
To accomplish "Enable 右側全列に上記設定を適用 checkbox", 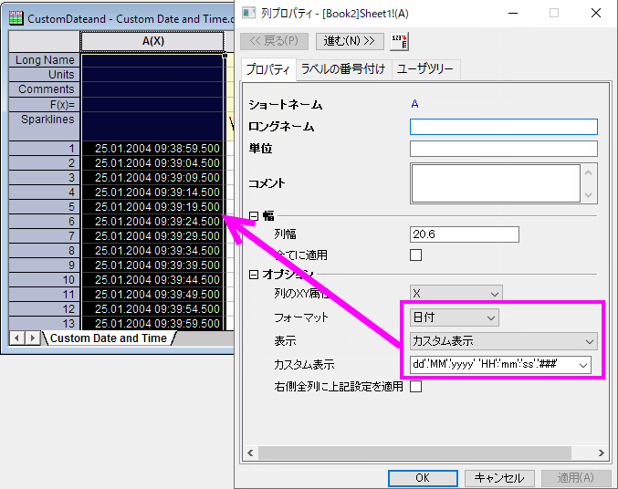I will point(416,387).
